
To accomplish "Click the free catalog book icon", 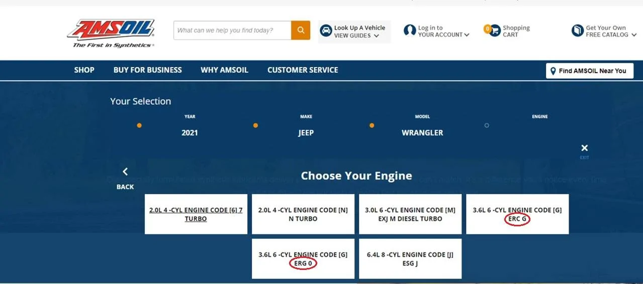I will [x=578, y=31].
